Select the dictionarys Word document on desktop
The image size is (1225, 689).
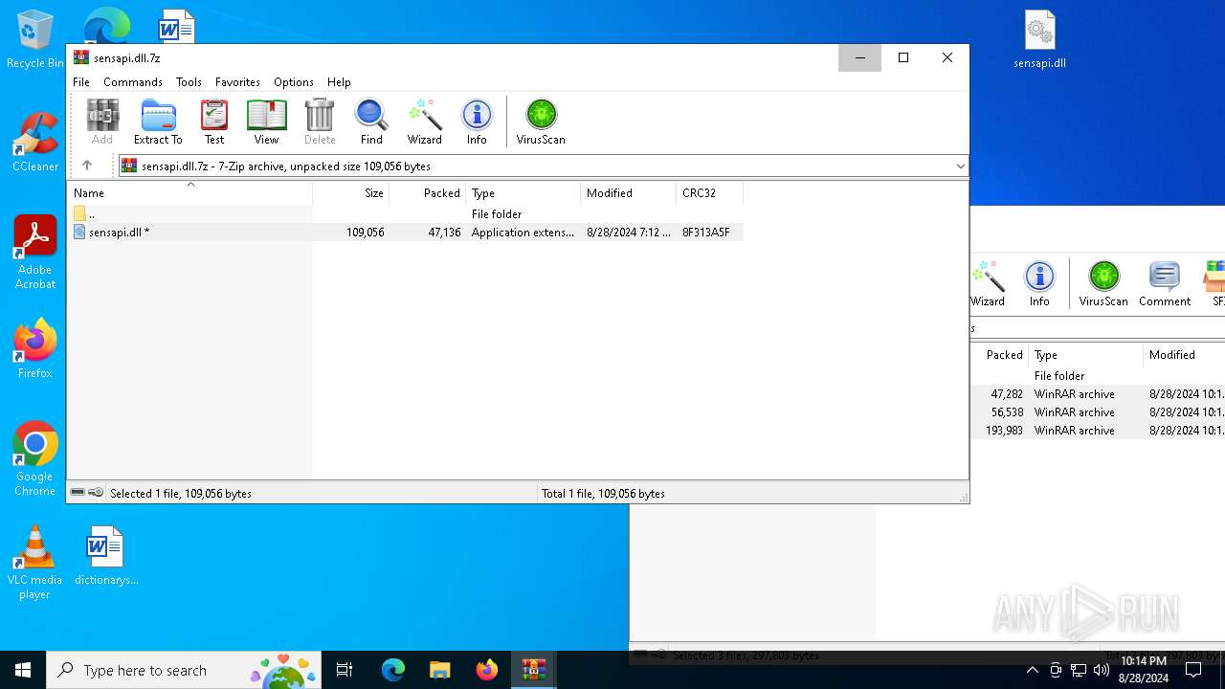[106, 555]
